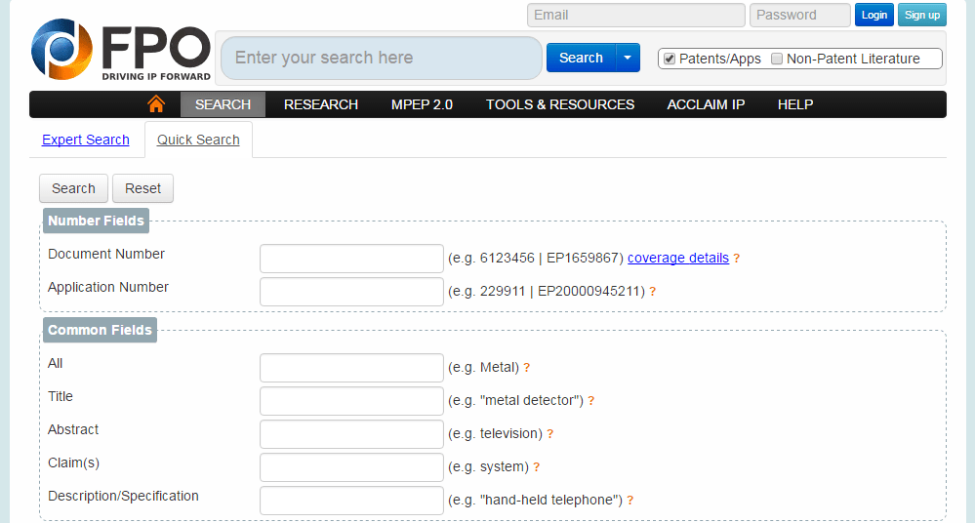Switch to Expert Search tab
Screen dimensions: 975x523
point(86,140)
